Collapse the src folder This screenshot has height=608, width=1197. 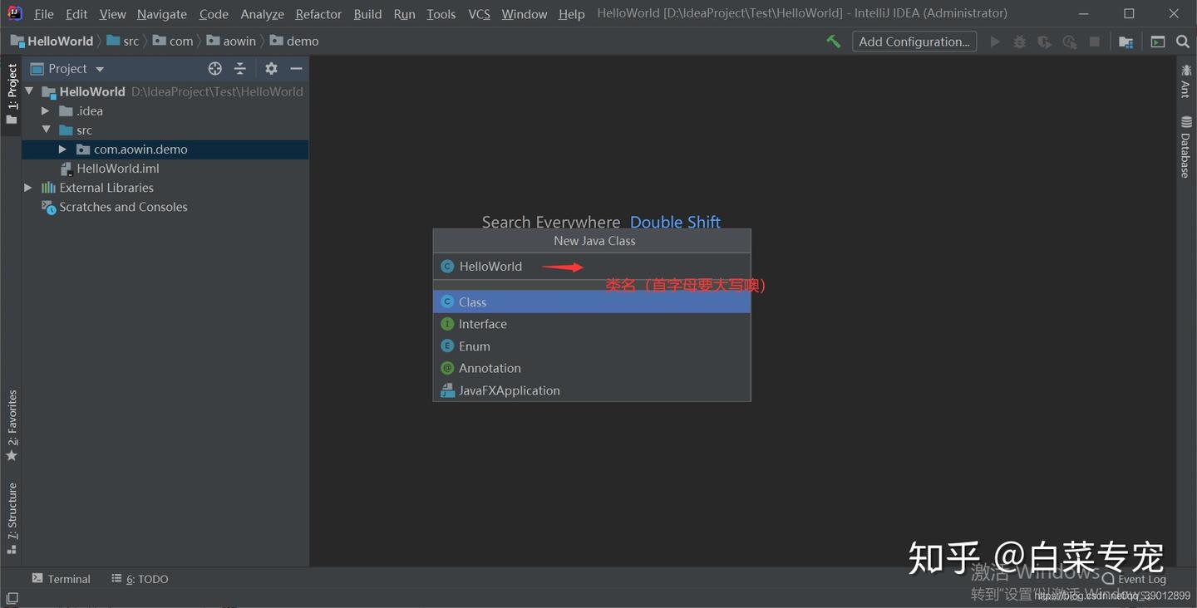(46, 130)
